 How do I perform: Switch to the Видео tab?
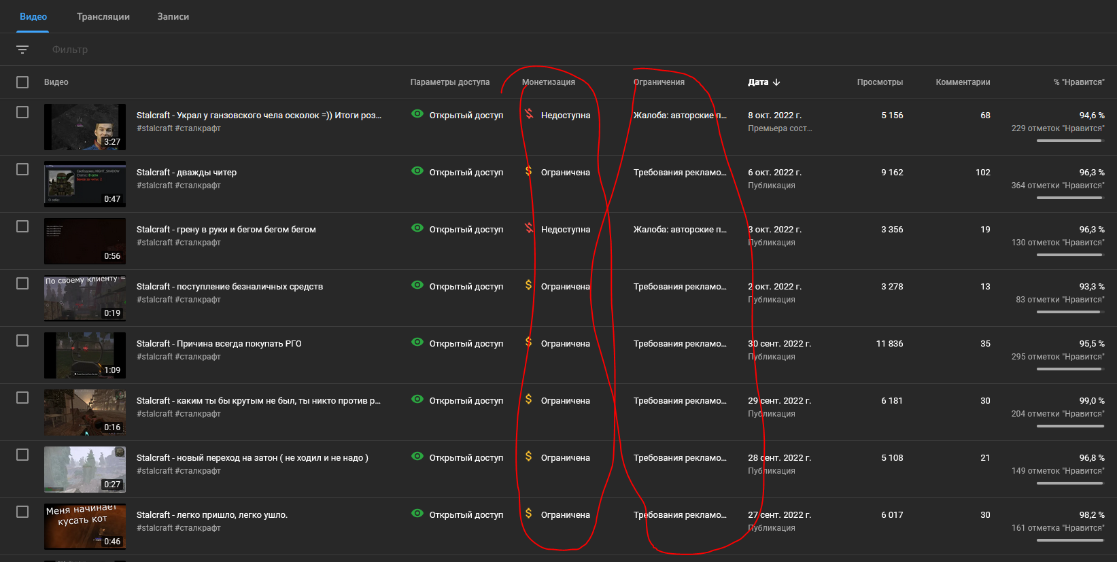tap(33, 16)
